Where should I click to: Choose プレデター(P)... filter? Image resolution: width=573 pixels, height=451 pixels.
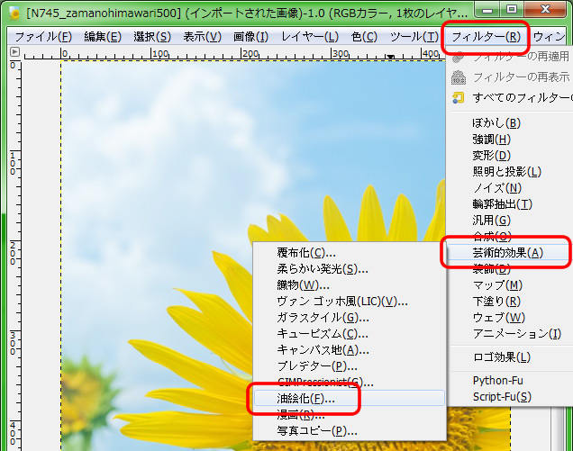pyautogui.click(x=350, y=366)
